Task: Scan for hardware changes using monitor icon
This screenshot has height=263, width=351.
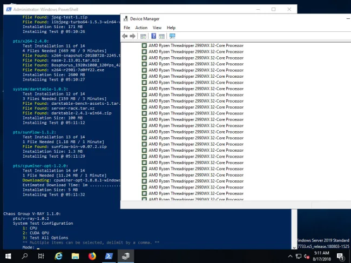Action: pos(172,36)
